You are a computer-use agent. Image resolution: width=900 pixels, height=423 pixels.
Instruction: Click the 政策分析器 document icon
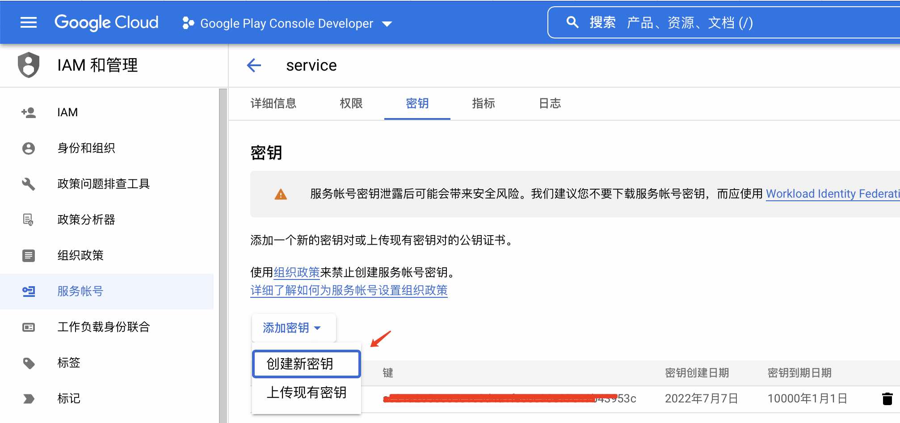(x=29, y=220)
